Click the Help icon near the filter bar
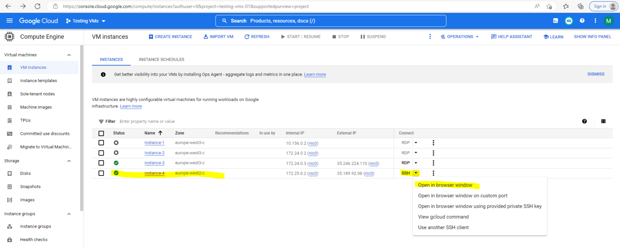Screen dimensions: 620x248 [584, 121]
